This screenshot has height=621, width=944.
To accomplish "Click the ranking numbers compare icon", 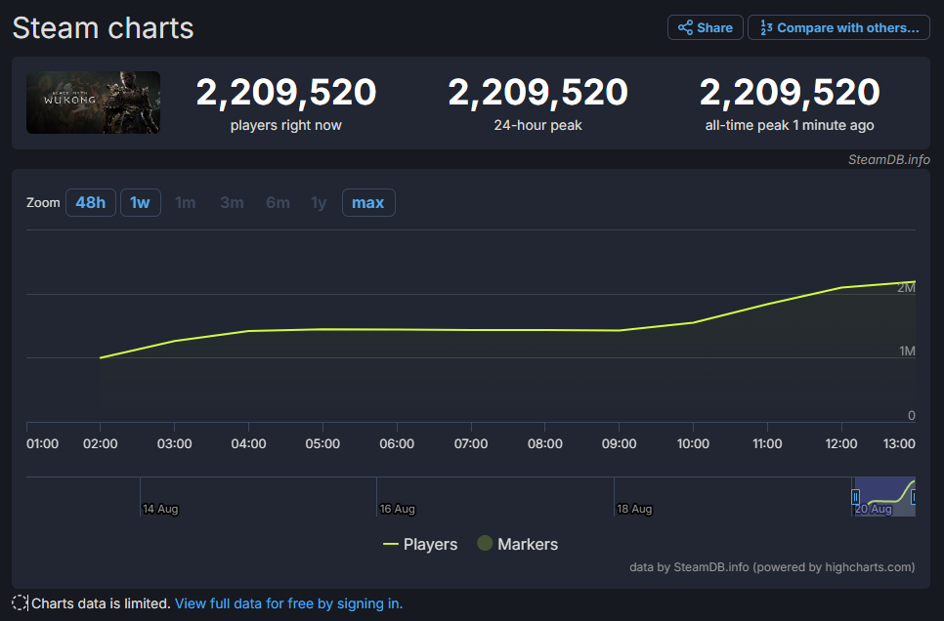I will (766, 27).
